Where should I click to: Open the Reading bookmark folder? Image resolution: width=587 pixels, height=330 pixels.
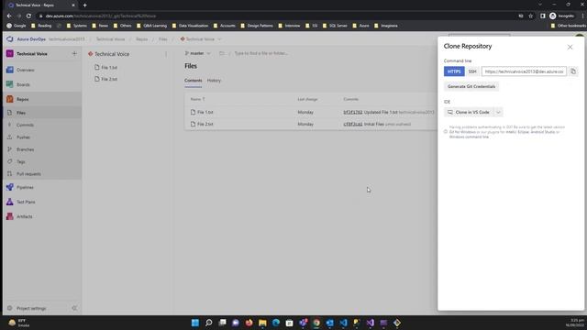(41, 26)
